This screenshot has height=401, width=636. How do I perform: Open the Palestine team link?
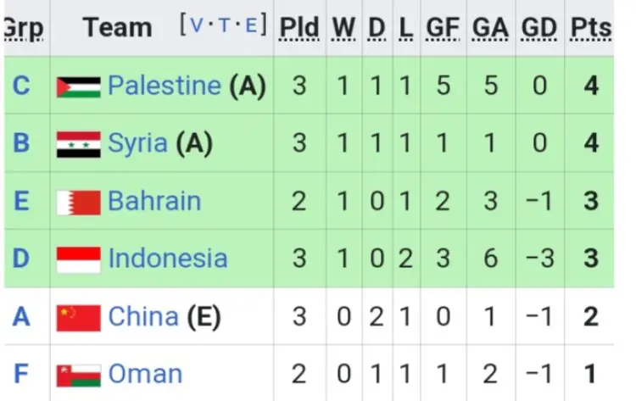[x=165, y=86]
